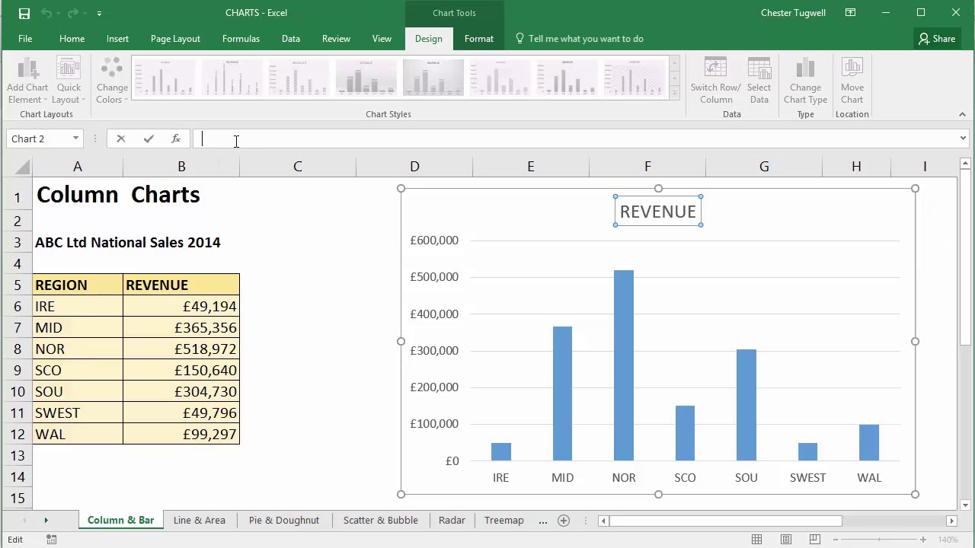Click the vertical scrollbar down arrow
The image size is (975, 548).
coord(965,505)
